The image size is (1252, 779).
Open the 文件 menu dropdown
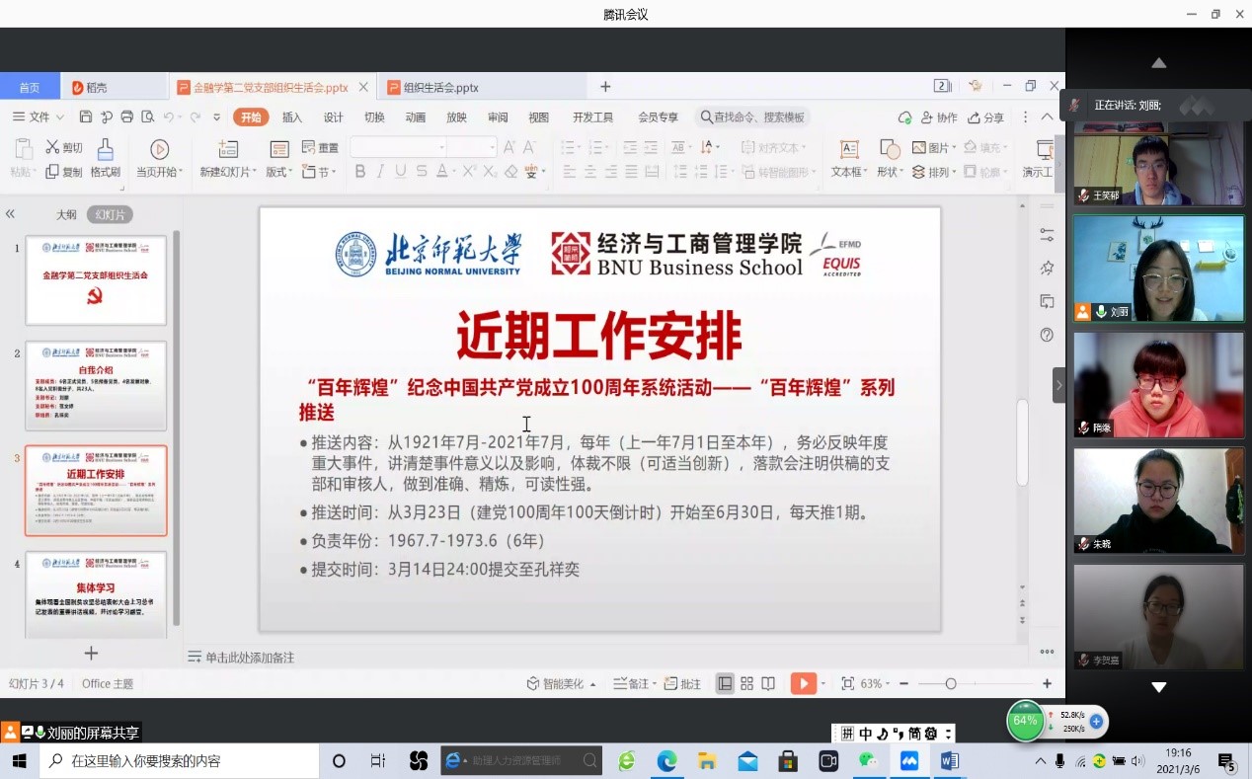pos(39,117)
